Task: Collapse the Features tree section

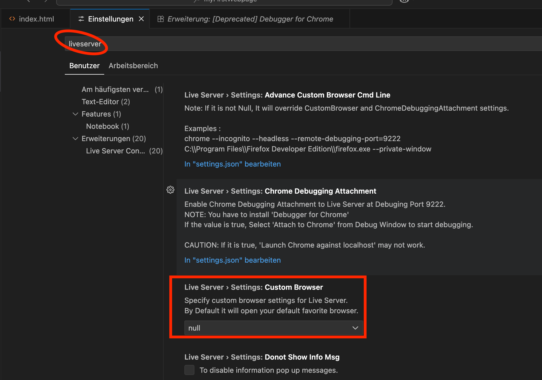Action: click(75, 114)
